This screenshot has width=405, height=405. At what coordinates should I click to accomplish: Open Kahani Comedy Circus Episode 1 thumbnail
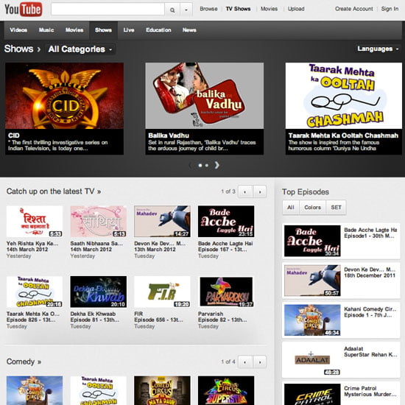click(x=312, y=320)
